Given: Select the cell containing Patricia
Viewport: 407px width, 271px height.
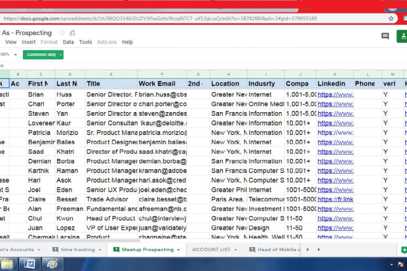Looking at the screenshot, I should click(x=41, y=133).
